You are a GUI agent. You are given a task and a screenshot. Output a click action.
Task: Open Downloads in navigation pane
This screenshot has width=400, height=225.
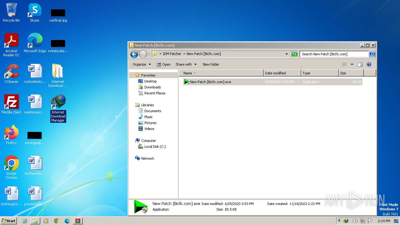coord(152,87)
